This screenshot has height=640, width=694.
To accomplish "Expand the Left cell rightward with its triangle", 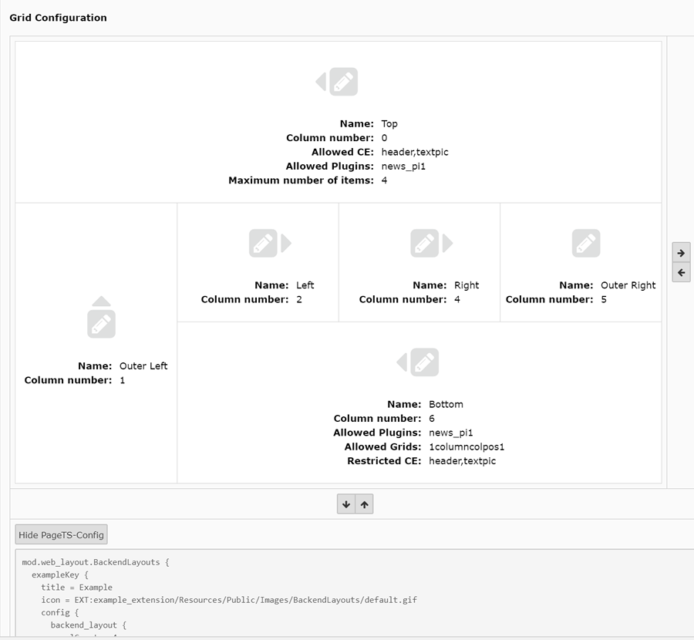I will click(x=286, y=244).
